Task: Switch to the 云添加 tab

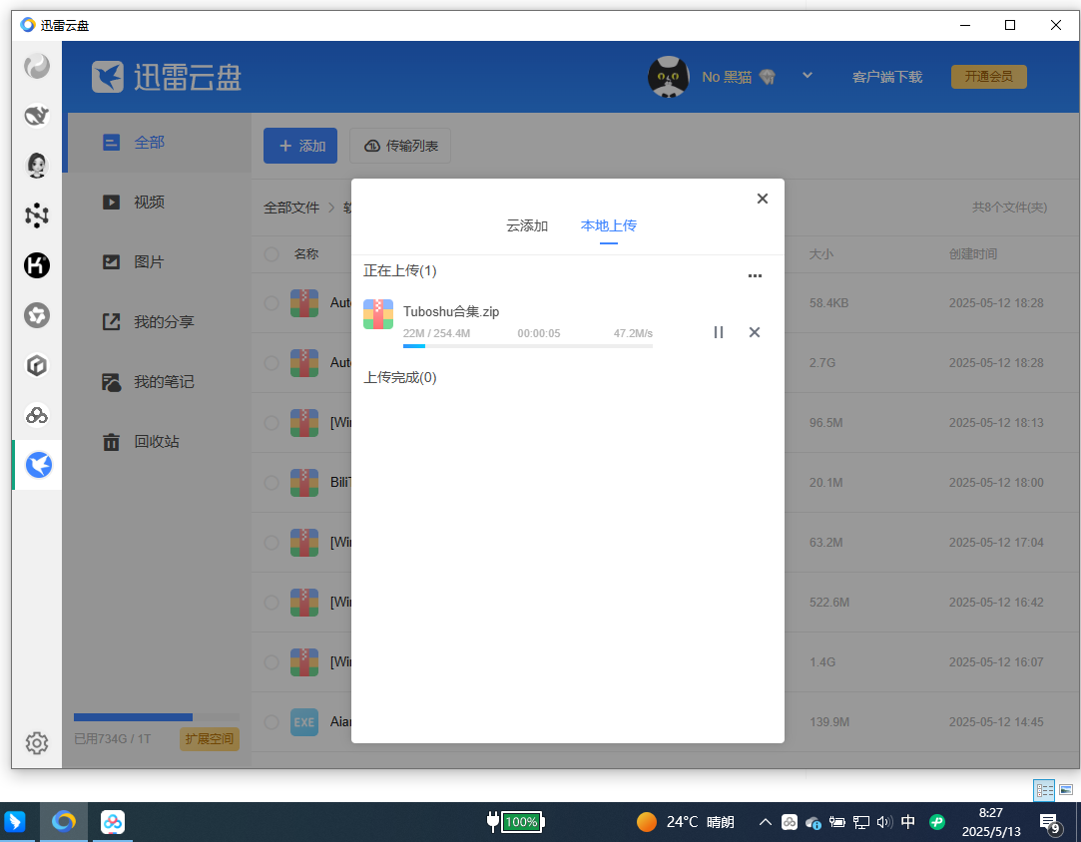Action: pyautogui.click(x=527, y=226)
